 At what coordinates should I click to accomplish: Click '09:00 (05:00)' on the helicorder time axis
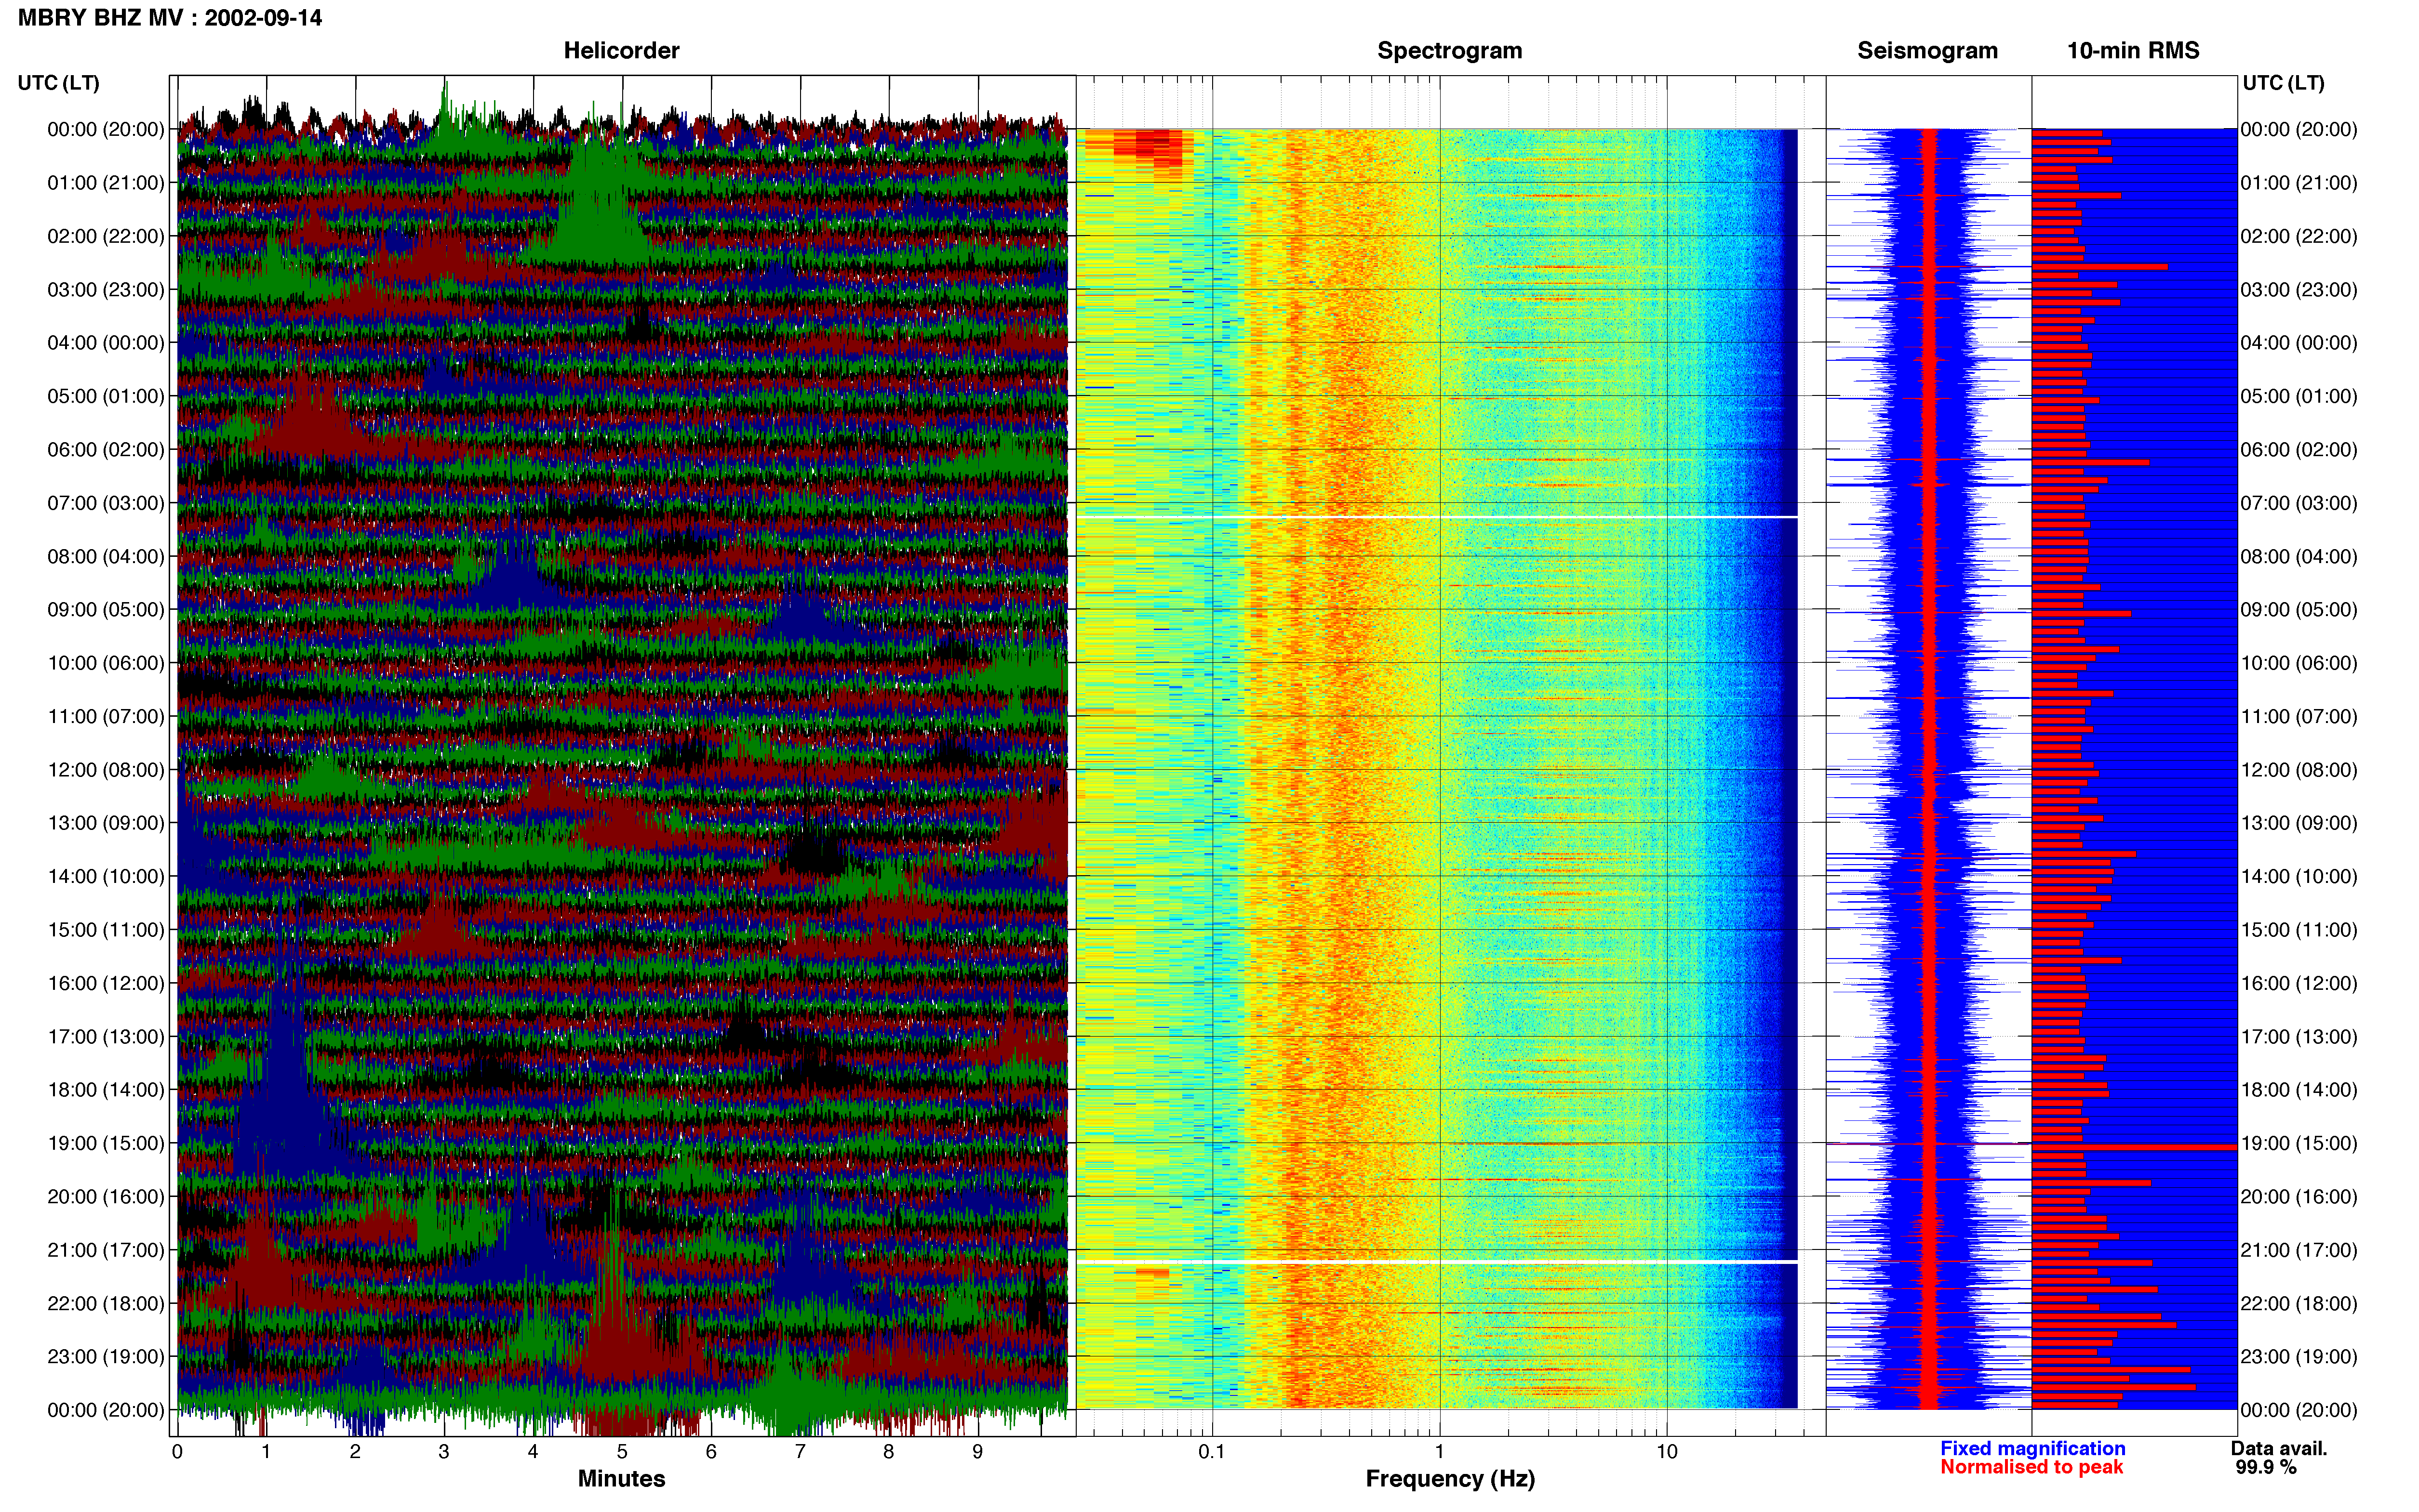tap(106, 610)
